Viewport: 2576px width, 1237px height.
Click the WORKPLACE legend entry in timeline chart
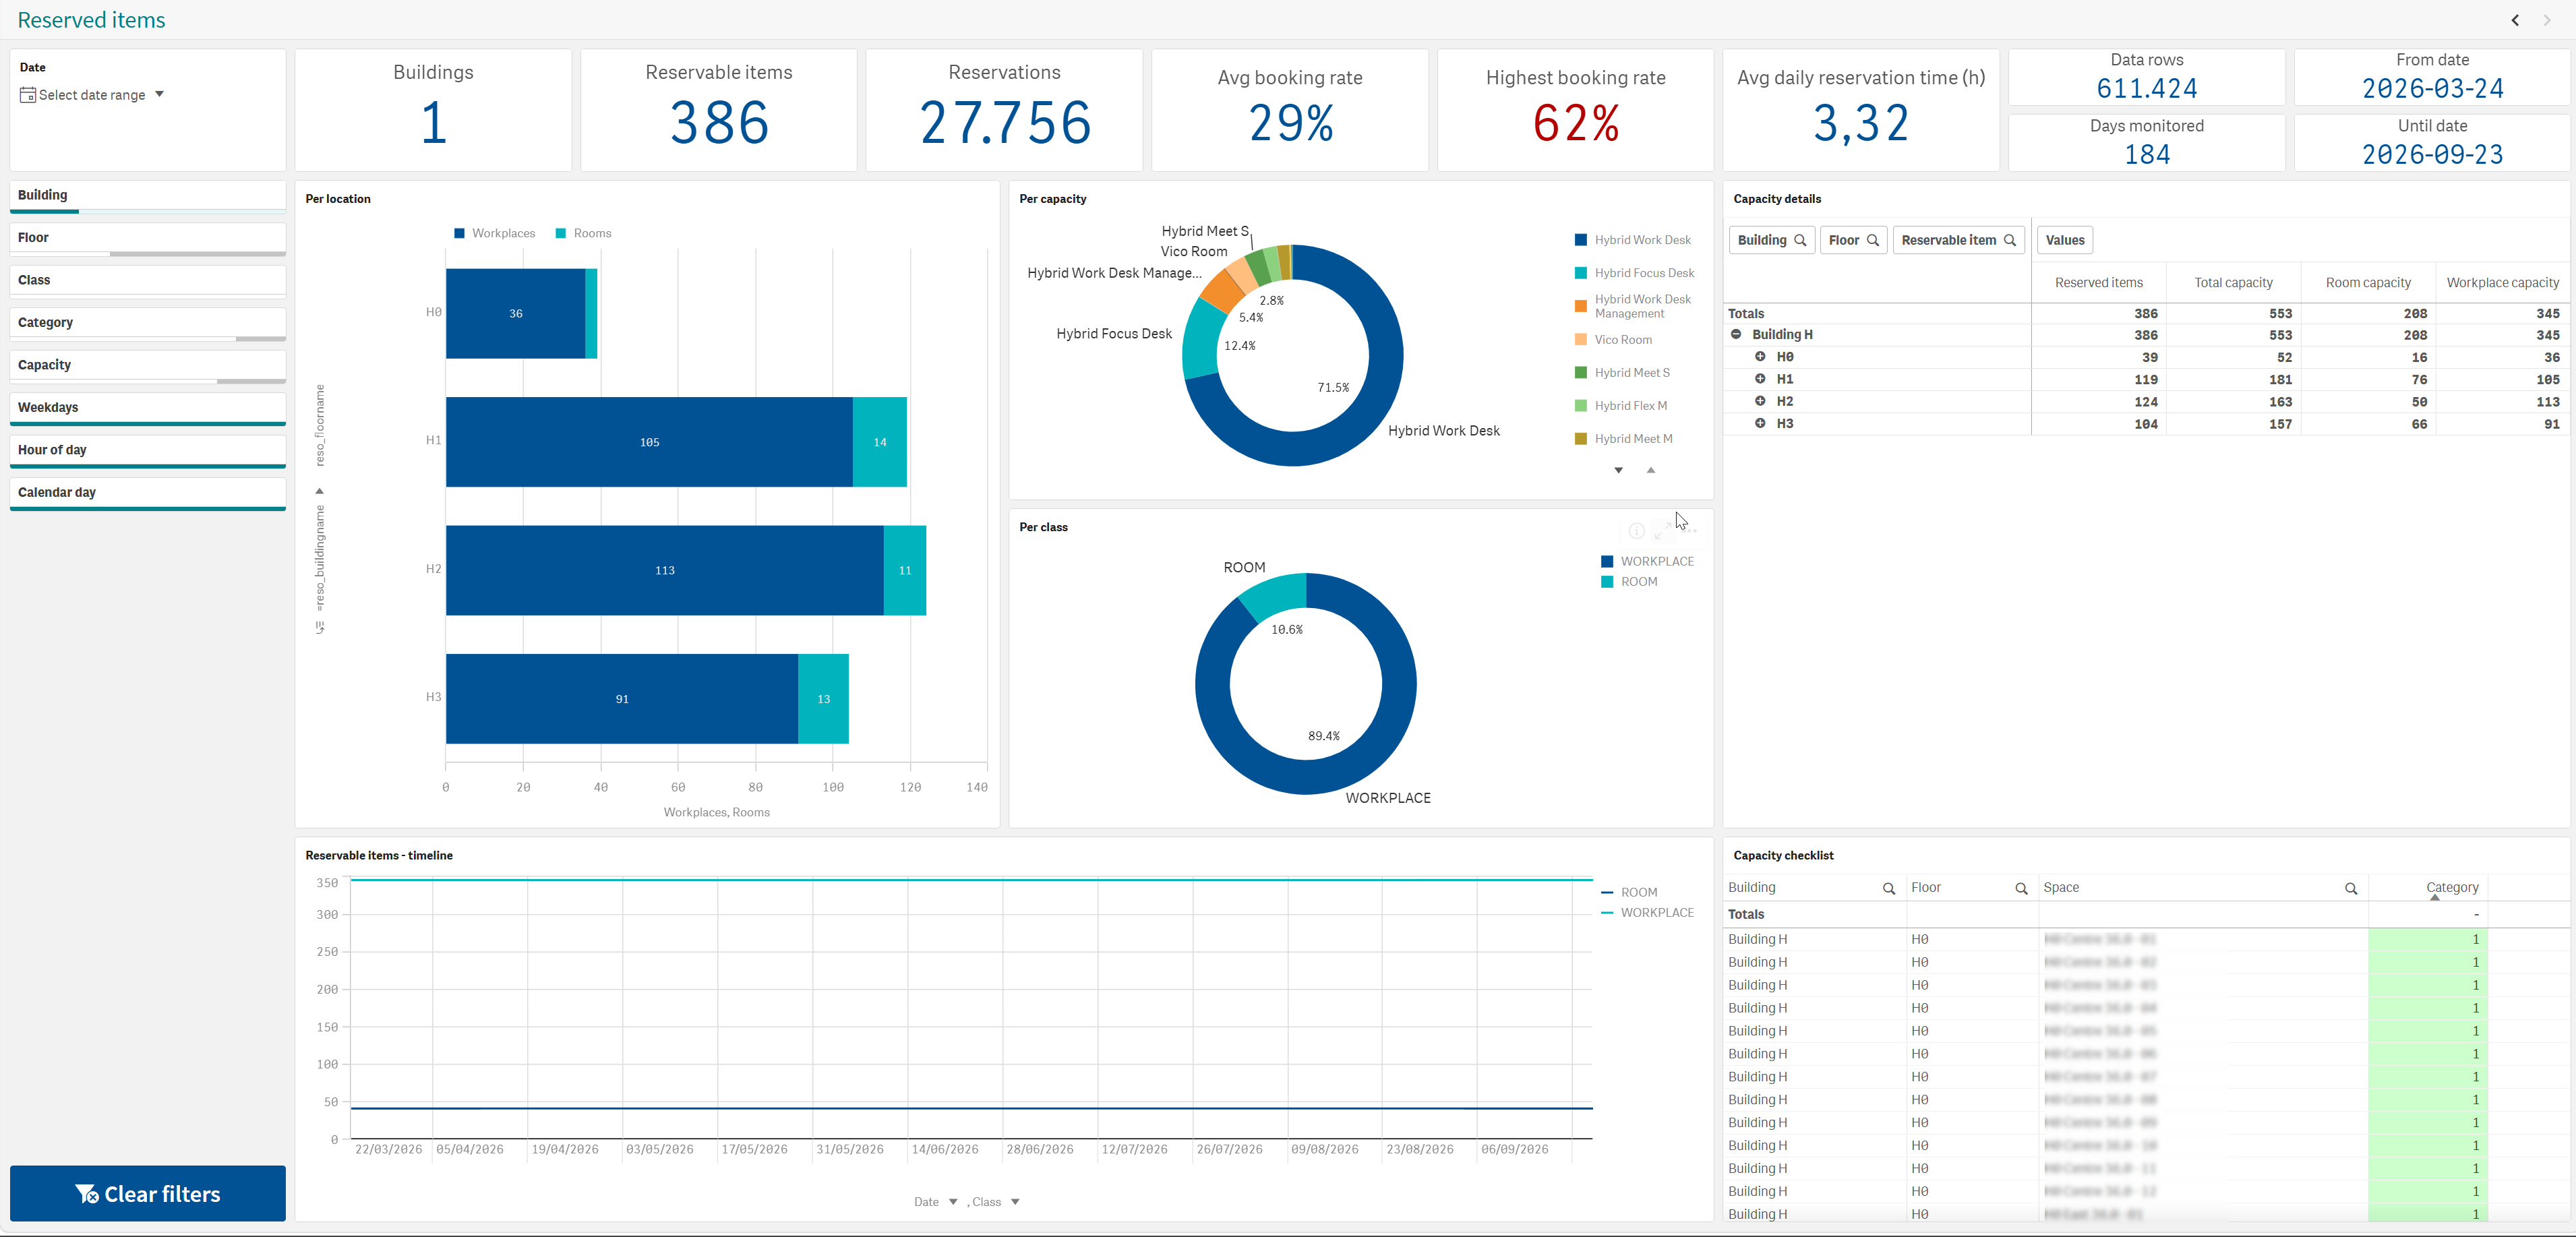point(1648,913)
